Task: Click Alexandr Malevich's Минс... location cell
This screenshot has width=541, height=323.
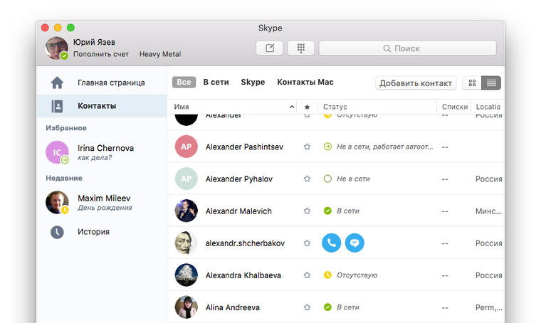Action: (488, 211)
